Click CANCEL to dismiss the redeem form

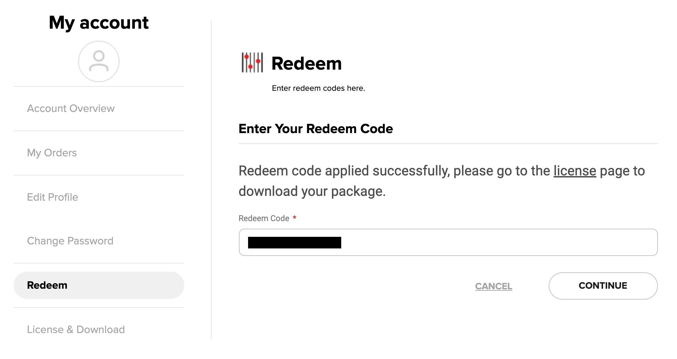[x=493, y=286]
